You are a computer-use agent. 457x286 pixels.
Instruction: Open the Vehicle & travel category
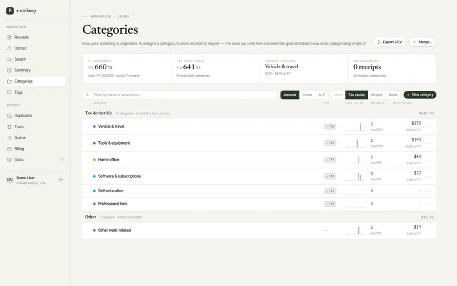(111, 126)
